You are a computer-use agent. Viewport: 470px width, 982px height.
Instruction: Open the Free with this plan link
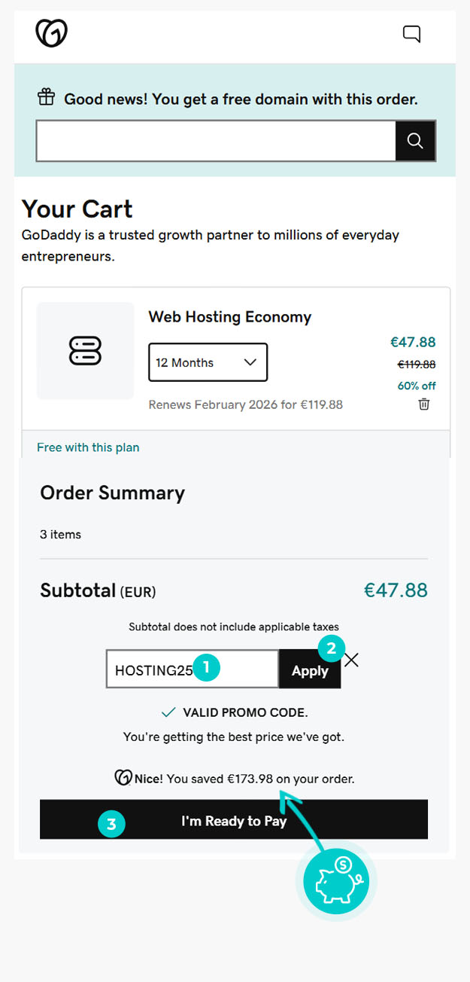pyautogui.click(x=88, y=447)
